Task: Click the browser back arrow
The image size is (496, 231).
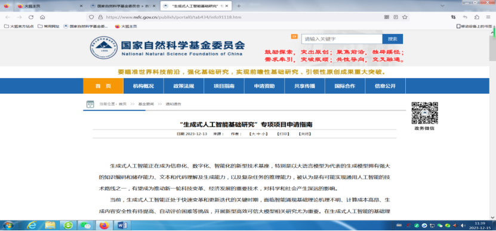Action: tap(8, 17)
